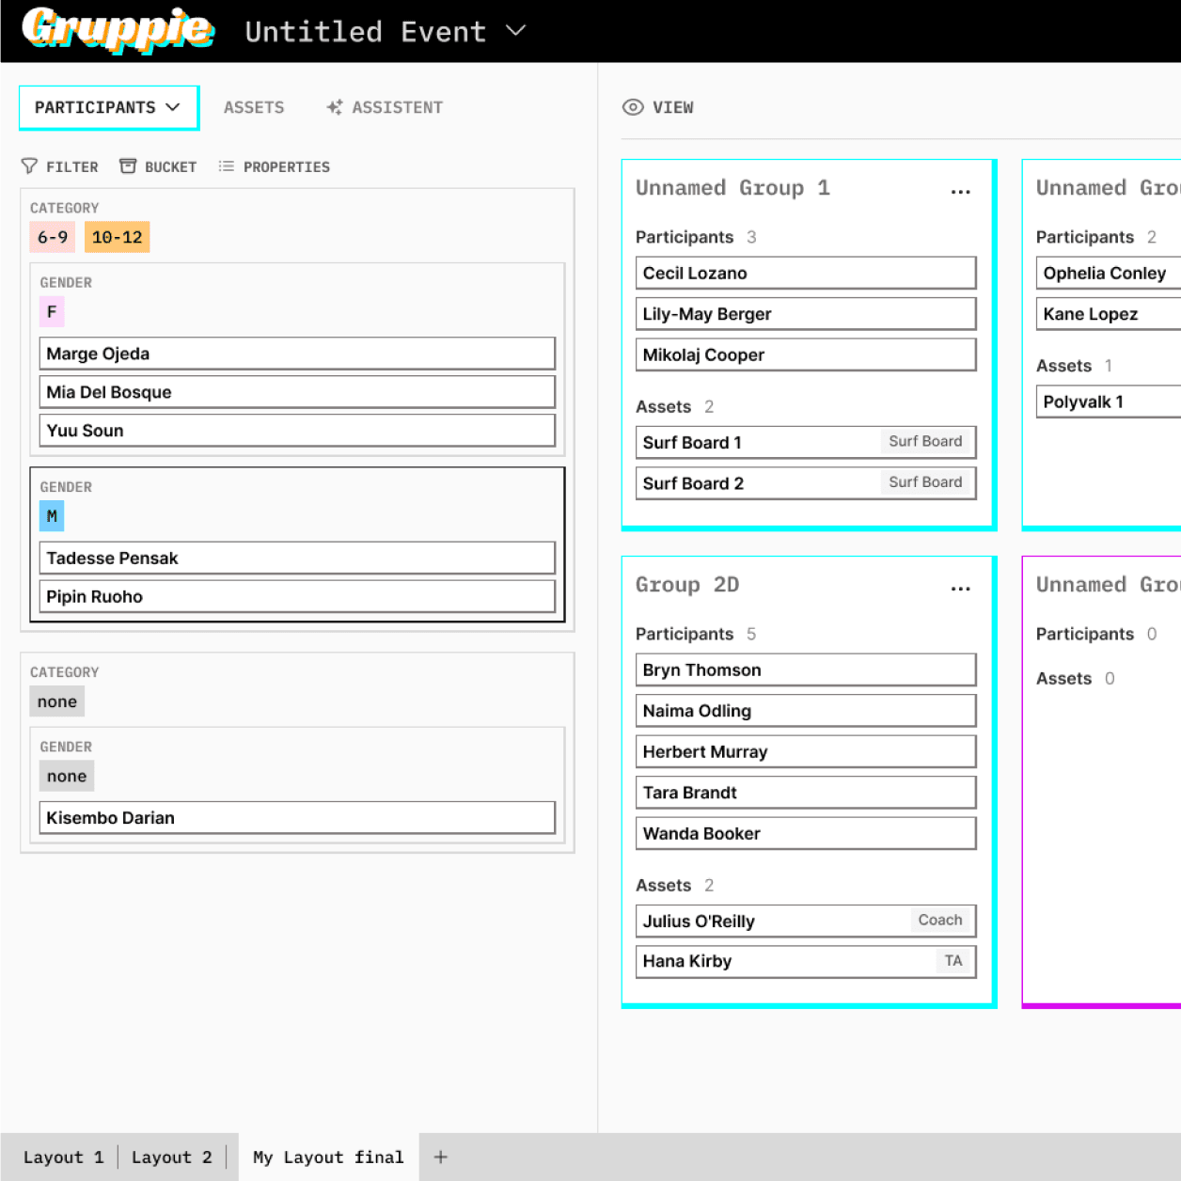The width and height of the screenshot is (1181, 1181).
Task: Open Unnamed Group 1 options menu
Action: (x=960, y=192)
